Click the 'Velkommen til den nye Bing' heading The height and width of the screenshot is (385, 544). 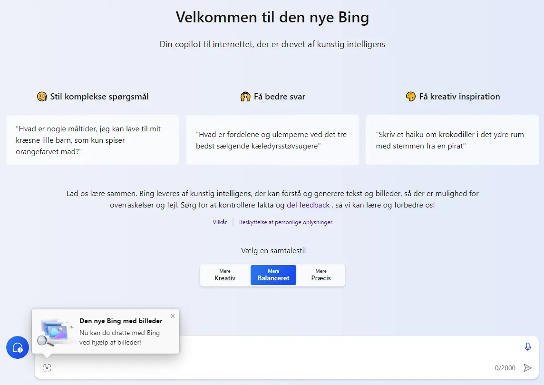click(x=272, y=17)
